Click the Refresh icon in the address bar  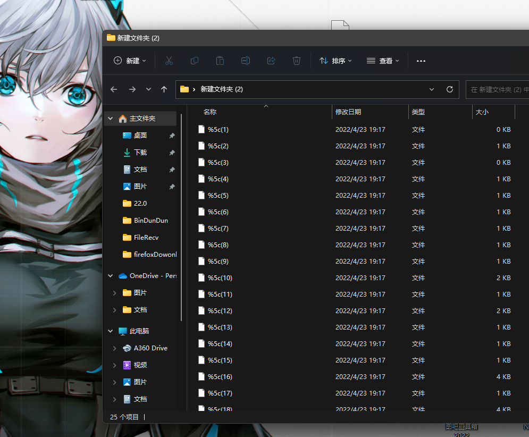[449, 89]
